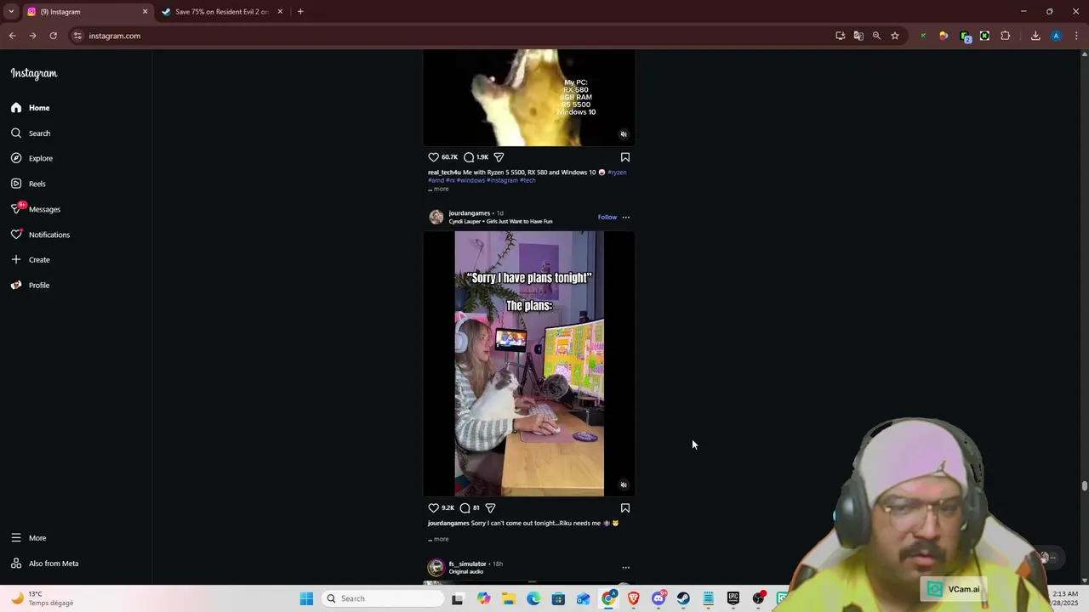The image size is (1089, 612).
Task: Open File Explorer from the taskbar
Action: coord(509,598)
